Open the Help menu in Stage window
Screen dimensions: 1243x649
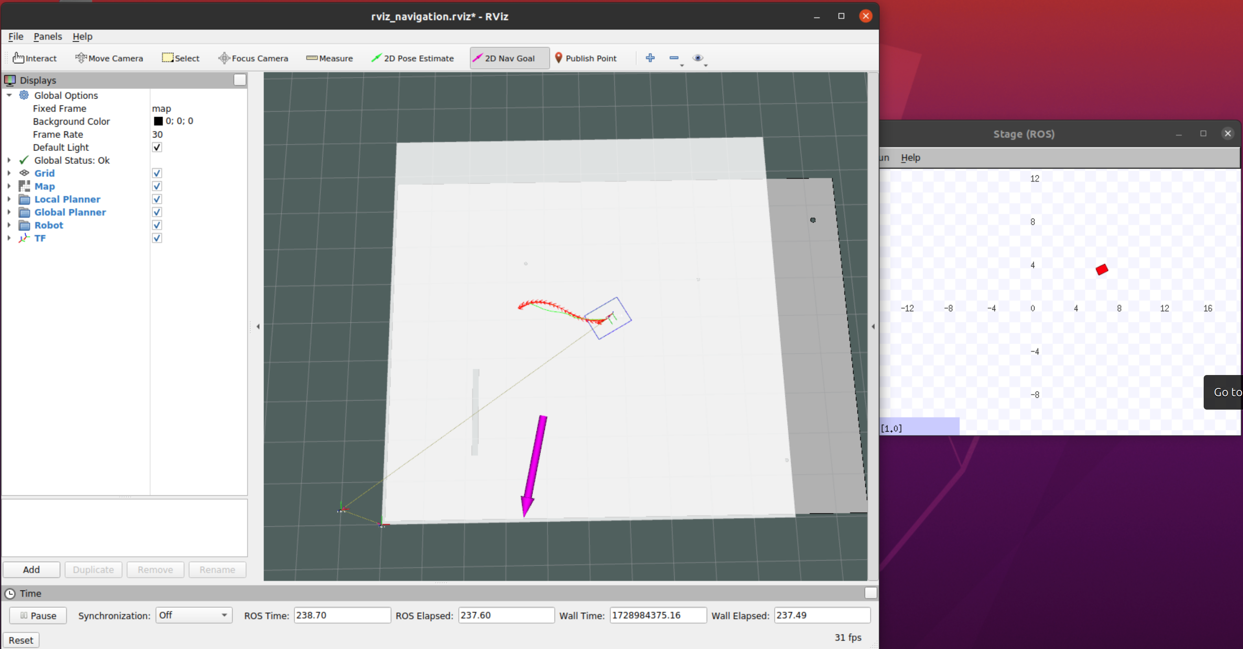(911, 158)
